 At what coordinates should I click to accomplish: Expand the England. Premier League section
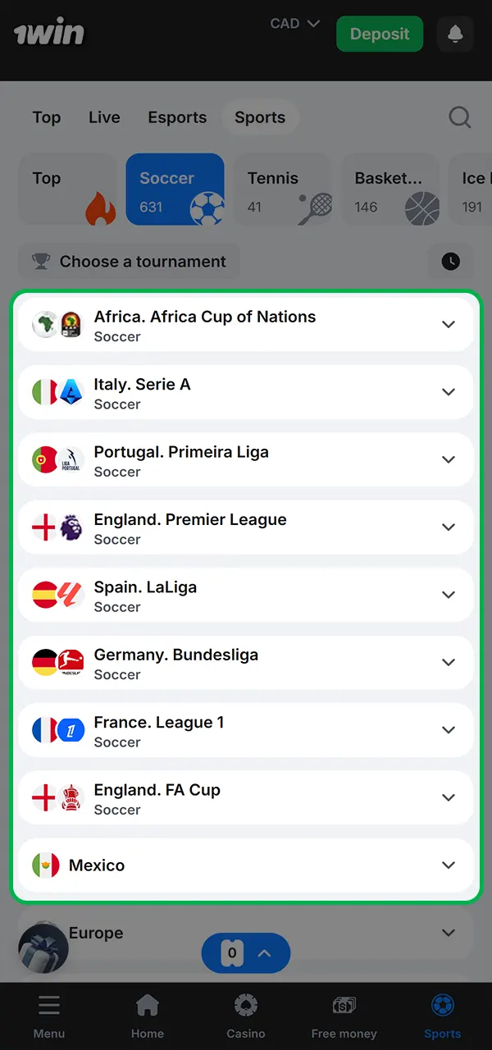point(449,527)
